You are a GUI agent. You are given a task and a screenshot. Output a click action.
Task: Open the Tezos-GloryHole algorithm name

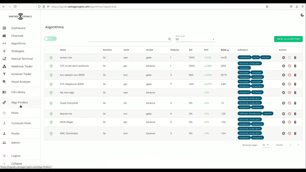coord(69,103)
